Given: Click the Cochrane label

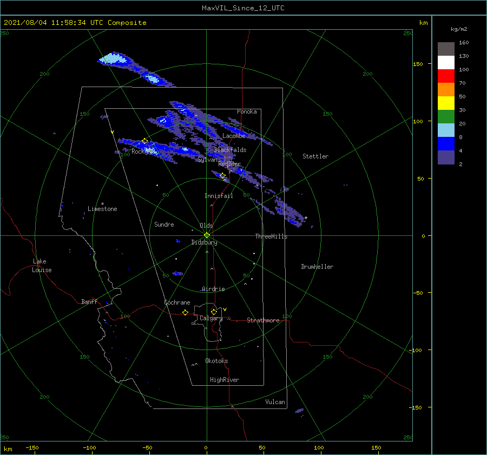Looking at the screenshot, I should 177,302.
